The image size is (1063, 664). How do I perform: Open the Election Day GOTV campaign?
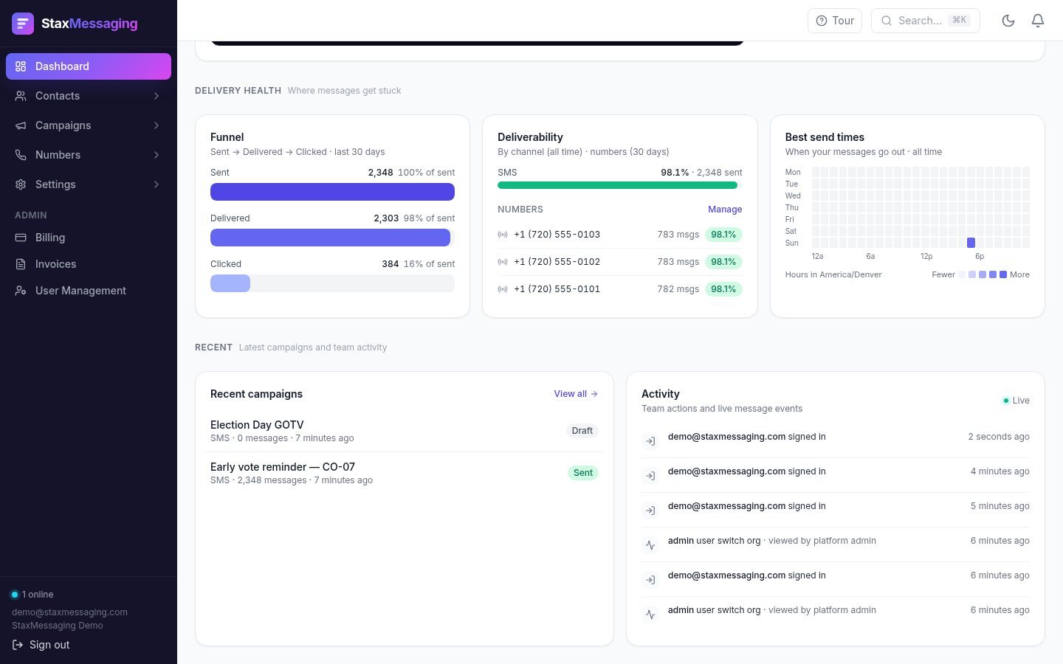pyautogui.click(x=405, y=431)
